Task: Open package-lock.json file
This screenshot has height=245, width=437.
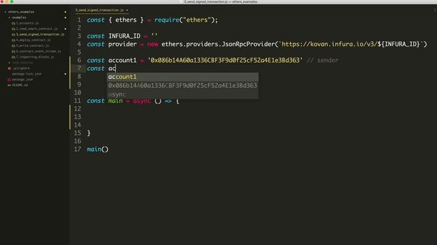Action: 27,73
